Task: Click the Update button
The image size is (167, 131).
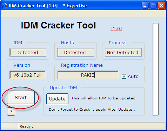Action: (x=57, y=99)
